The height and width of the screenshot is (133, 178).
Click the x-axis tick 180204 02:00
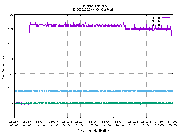click(27, 123)
